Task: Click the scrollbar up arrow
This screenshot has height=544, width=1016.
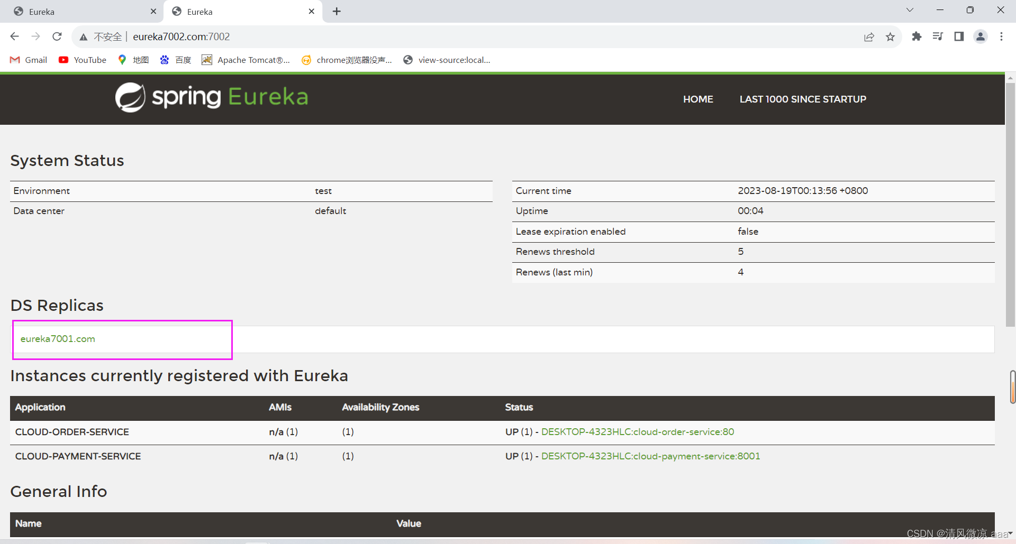Action: [x=1010, y=78]
